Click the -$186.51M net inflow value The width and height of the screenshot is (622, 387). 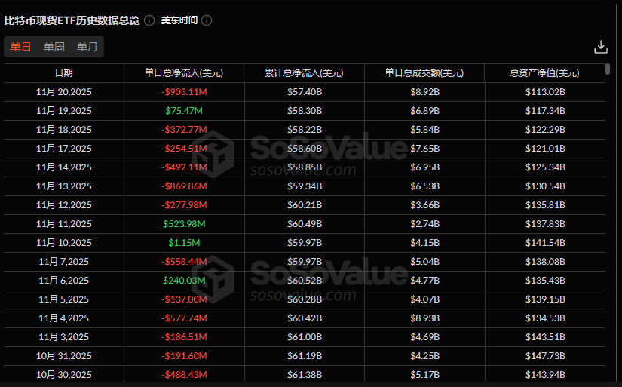click(x=184, y=337)
